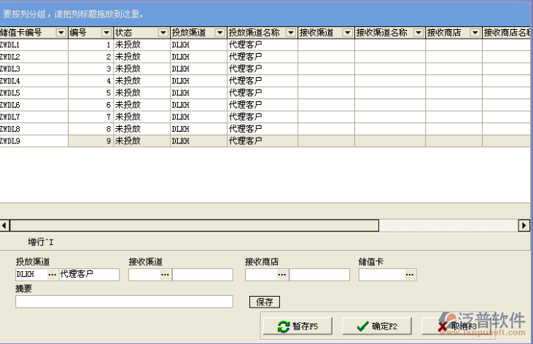Click the ellipsis button beside 投放渠道 code field

tap(52, 275)
